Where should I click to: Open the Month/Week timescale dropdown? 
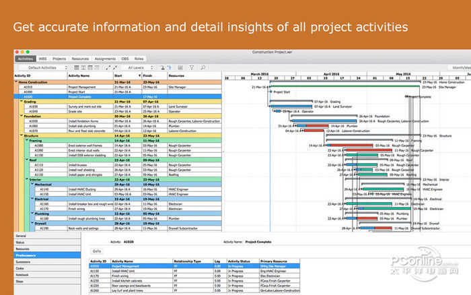(x=460, y=67)
